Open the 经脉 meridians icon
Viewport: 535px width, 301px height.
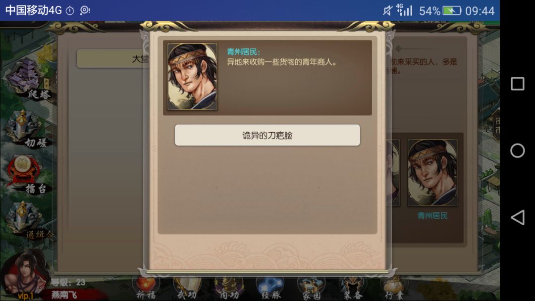tap(270, 288)
